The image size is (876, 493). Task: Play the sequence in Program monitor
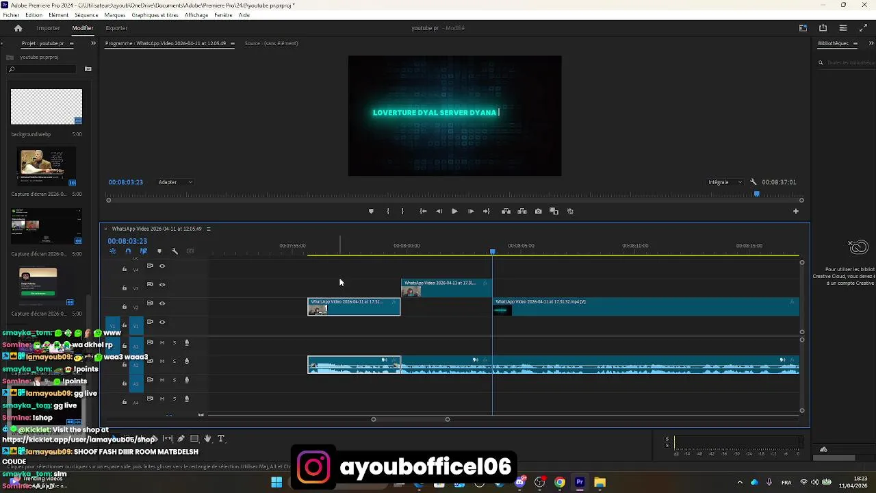454,211
